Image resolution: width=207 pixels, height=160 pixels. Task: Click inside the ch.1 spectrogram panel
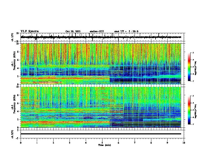coord(101,64)
